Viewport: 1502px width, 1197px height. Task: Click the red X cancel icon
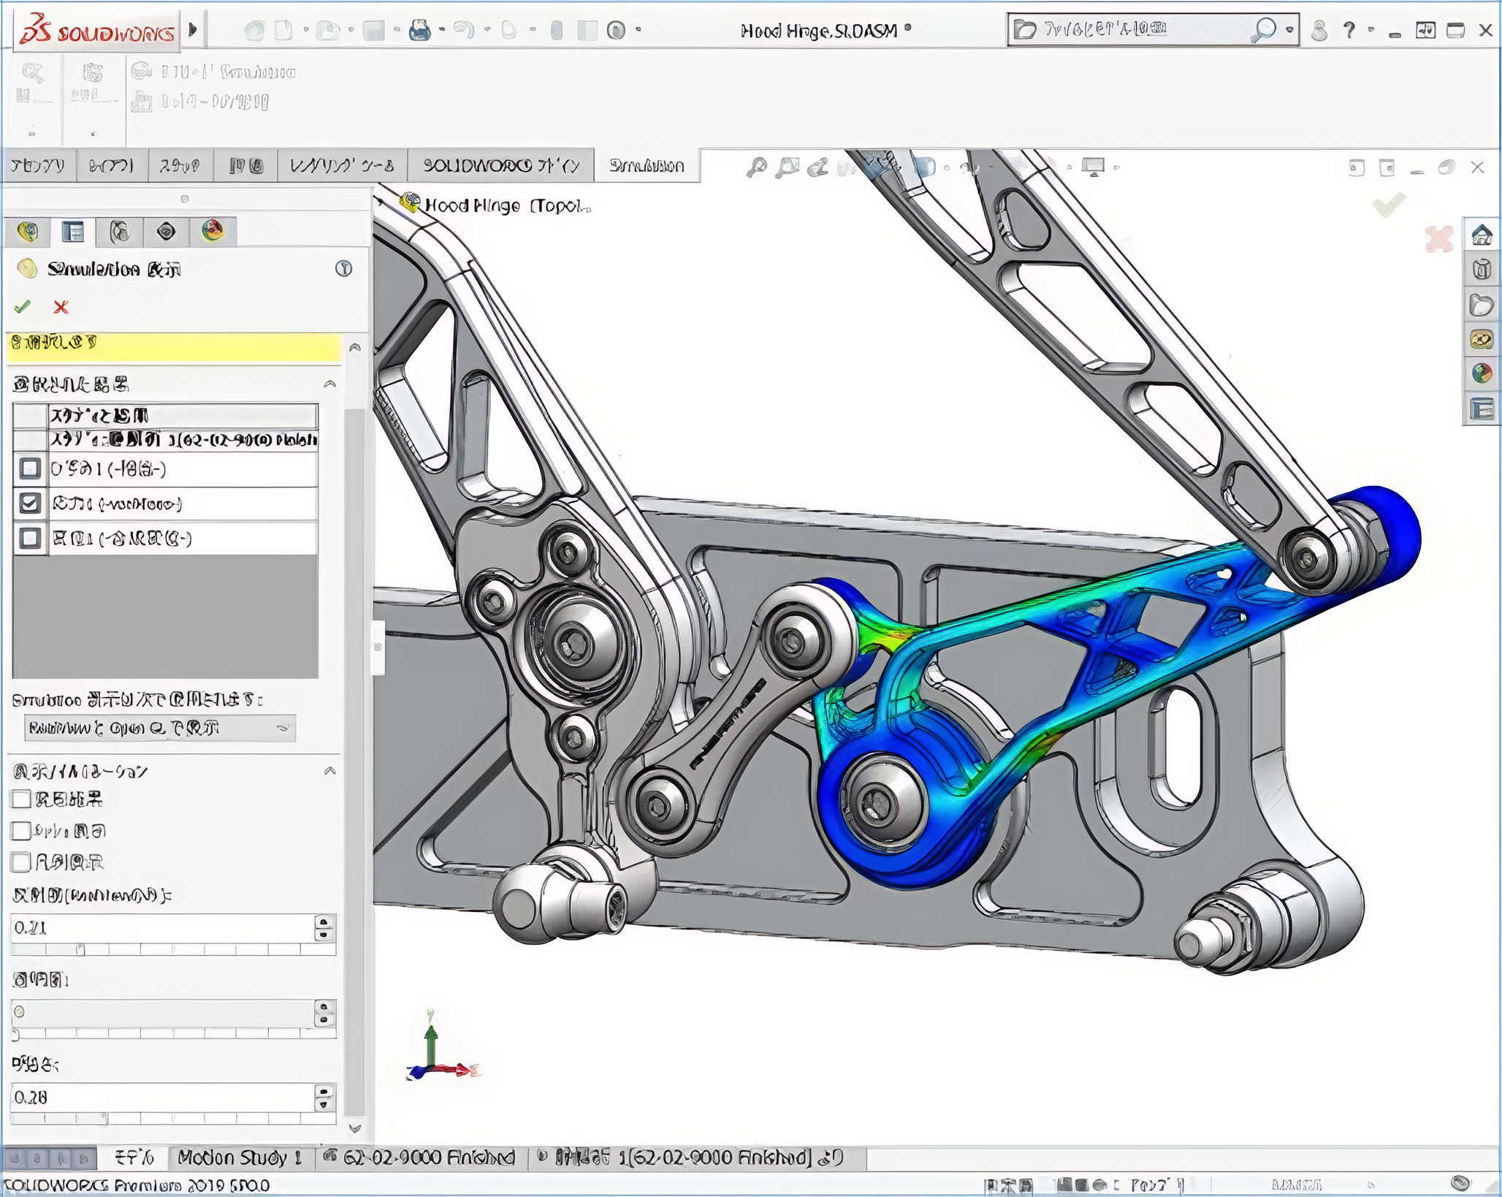coord(61,307)
